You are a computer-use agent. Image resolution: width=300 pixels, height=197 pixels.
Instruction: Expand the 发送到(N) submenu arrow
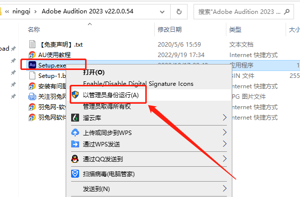(224, 189)
